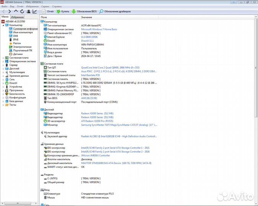Switch to the Избранное tab in sidebar

[18, 17]
